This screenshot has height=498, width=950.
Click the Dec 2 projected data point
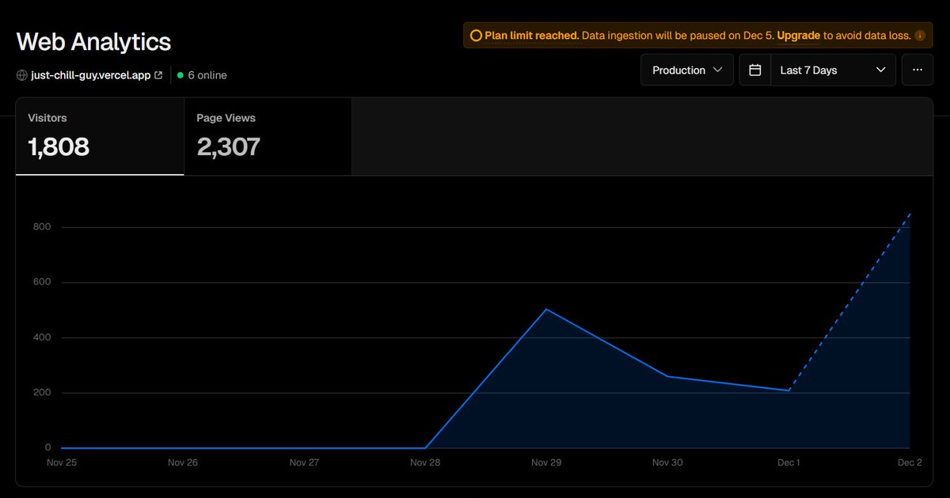click(910, 214)
